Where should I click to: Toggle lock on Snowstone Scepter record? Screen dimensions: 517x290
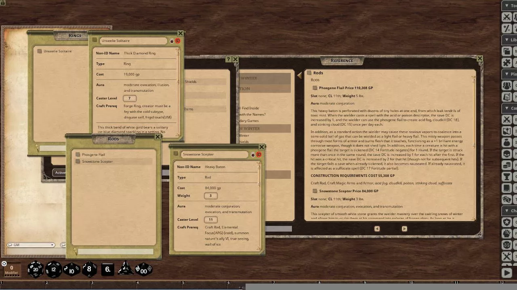(253, 154)
